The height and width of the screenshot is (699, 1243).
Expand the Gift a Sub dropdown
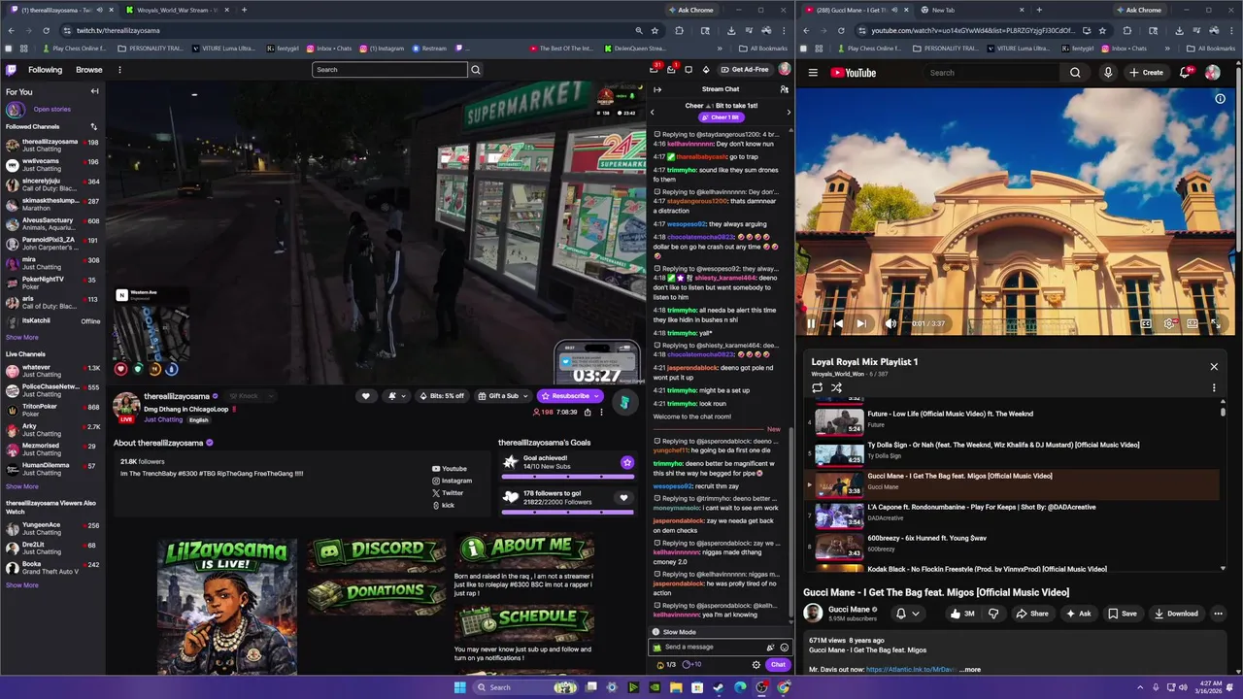click(525, 396)
